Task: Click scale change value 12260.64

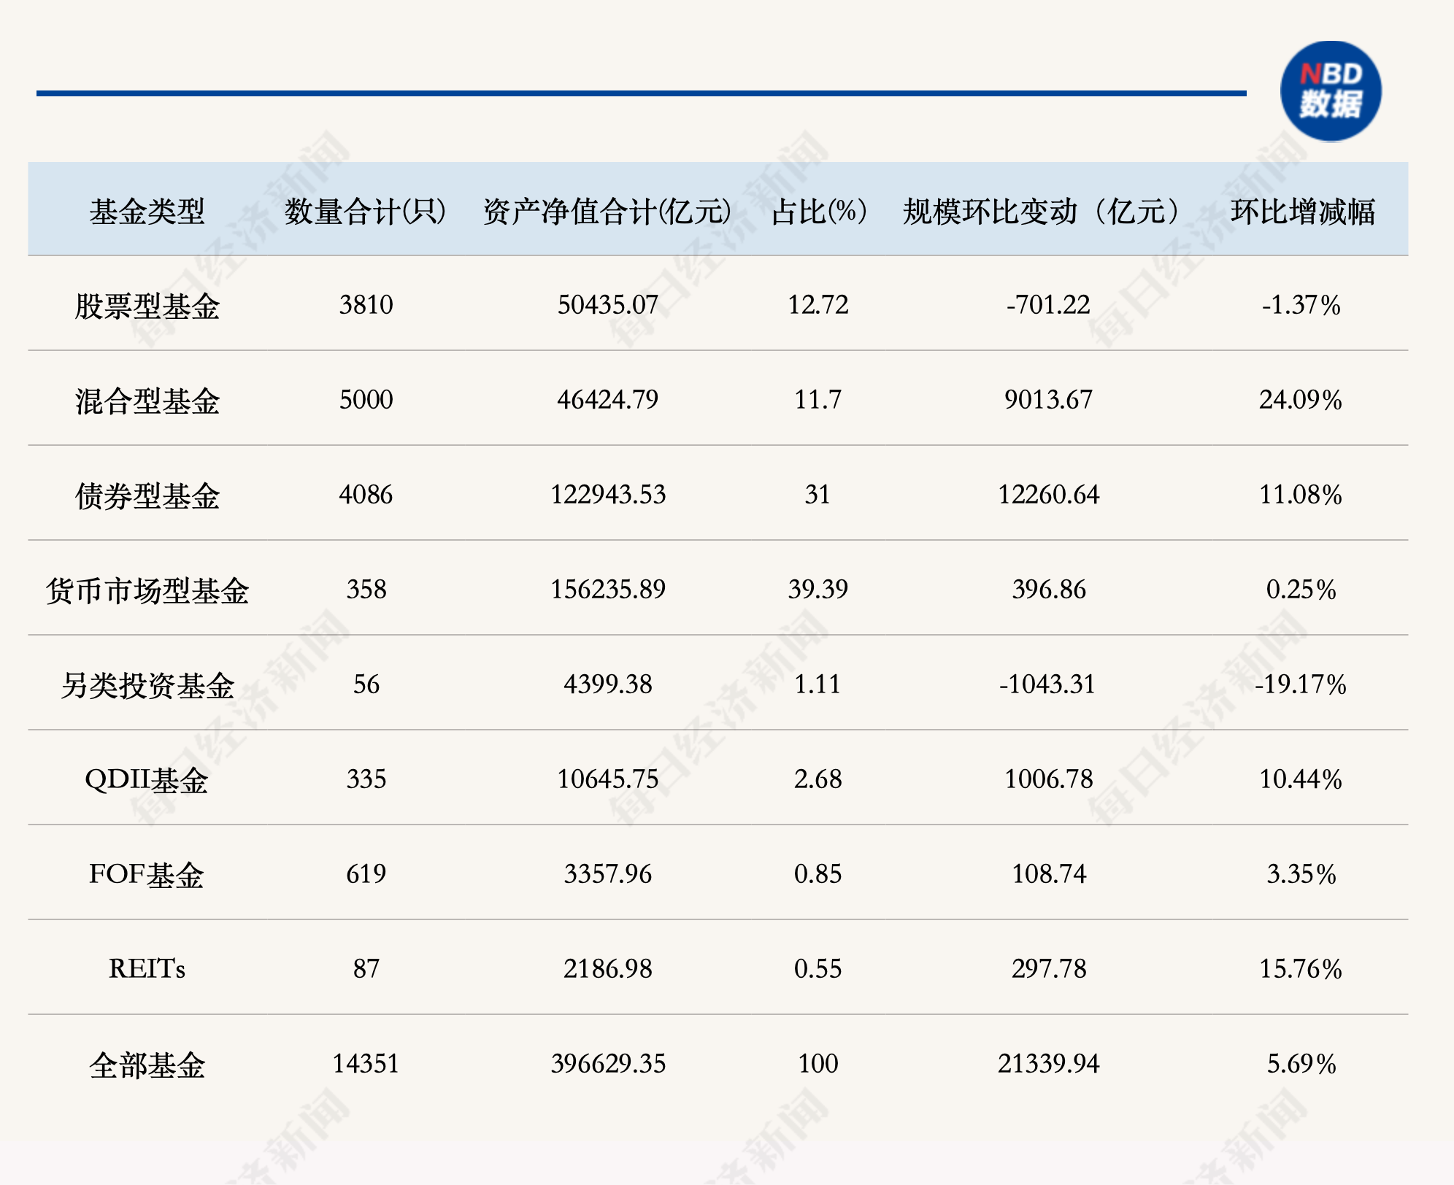Action: pos(1048,494)
